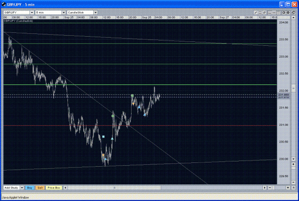Click the Sep 26 date label
The height and width of the screenshot is (201, 299).
pos(146,17)
